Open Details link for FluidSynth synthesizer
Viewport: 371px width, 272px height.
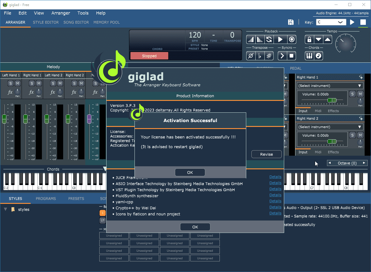pyautogui.click(x=275, y=195)
